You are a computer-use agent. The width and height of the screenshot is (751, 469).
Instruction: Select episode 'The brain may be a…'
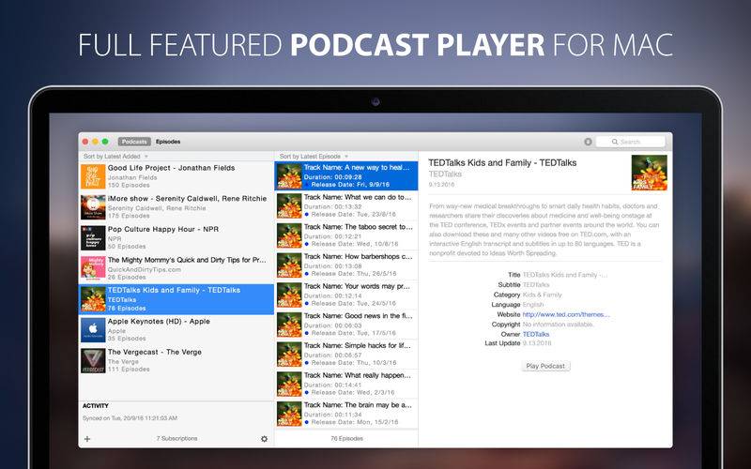[x=346, y=413]
